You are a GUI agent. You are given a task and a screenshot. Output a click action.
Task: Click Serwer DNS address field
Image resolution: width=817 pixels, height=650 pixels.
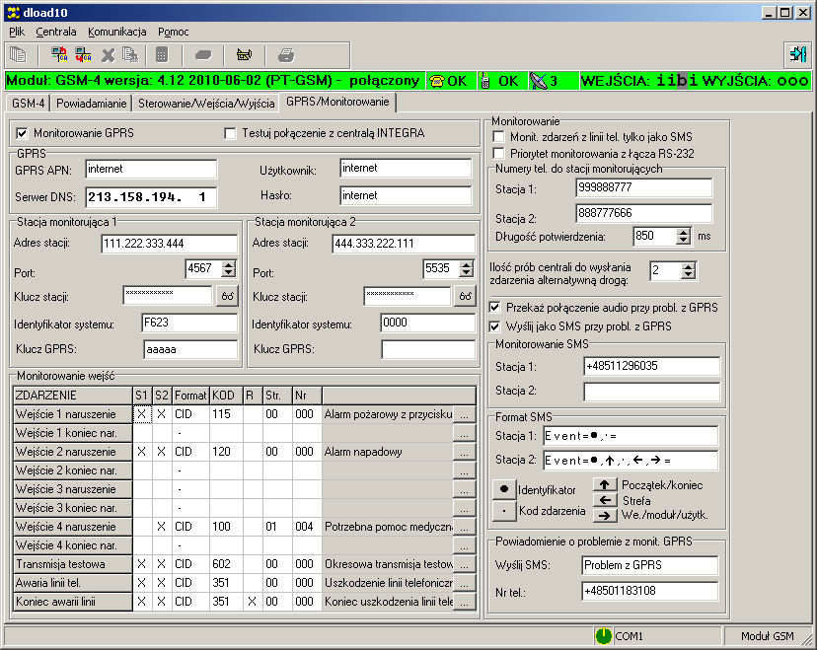pyautogui.click(x=151, y=197)
